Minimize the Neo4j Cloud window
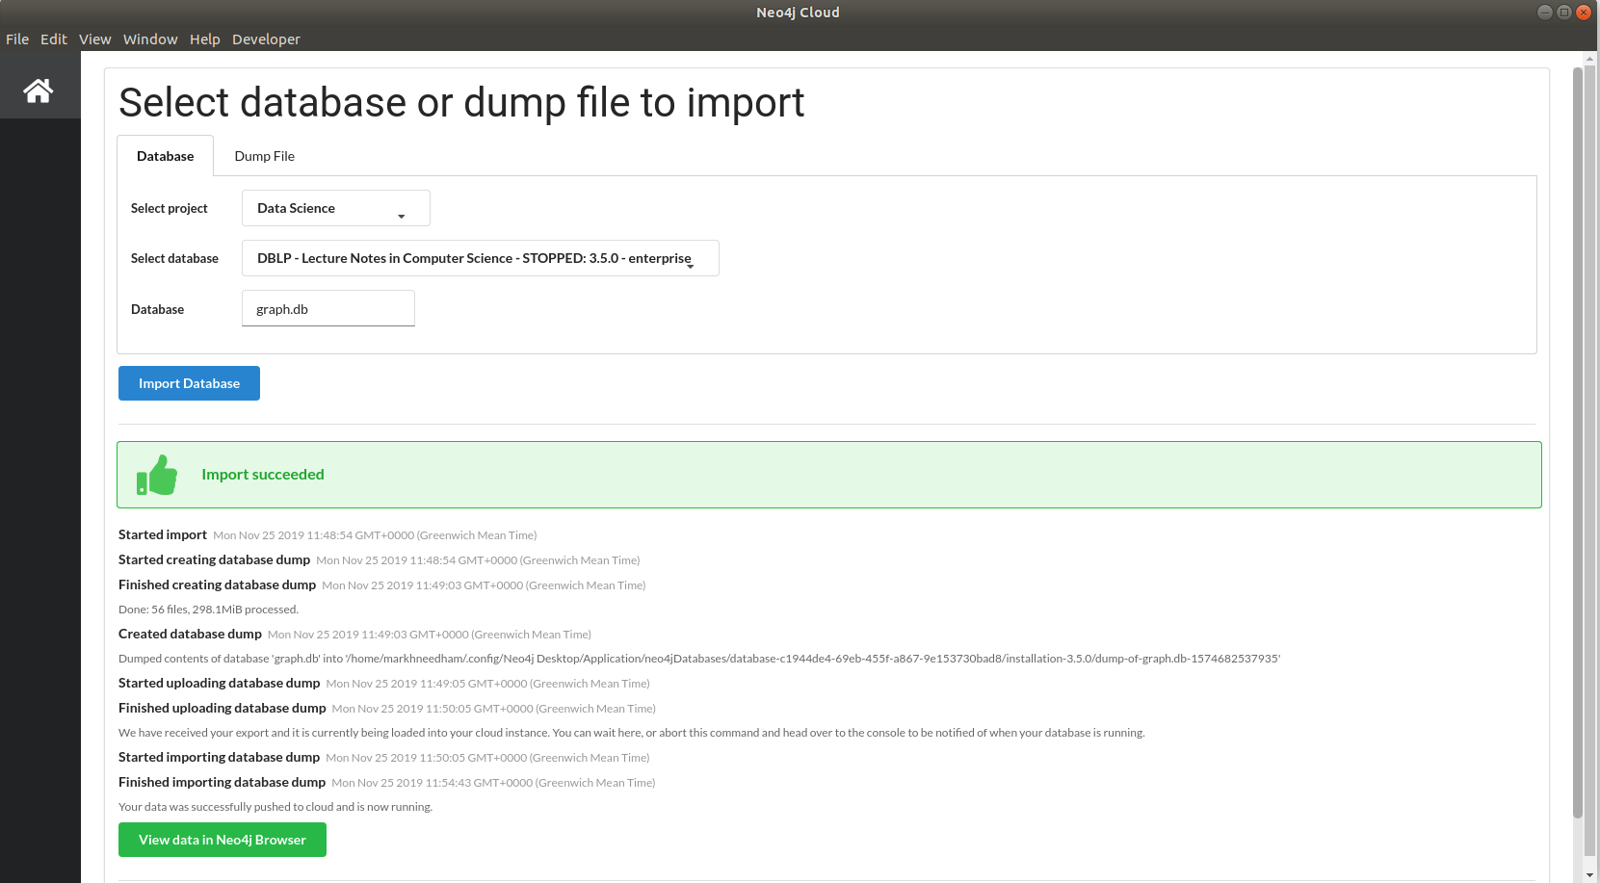This screenshot has height=883, width=1600. click(1545, 13)
